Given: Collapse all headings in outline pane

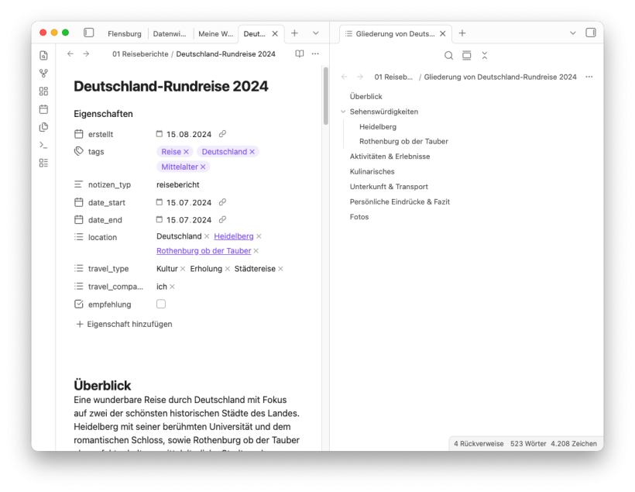Looking at the screenshot, I should pos(484,56).
